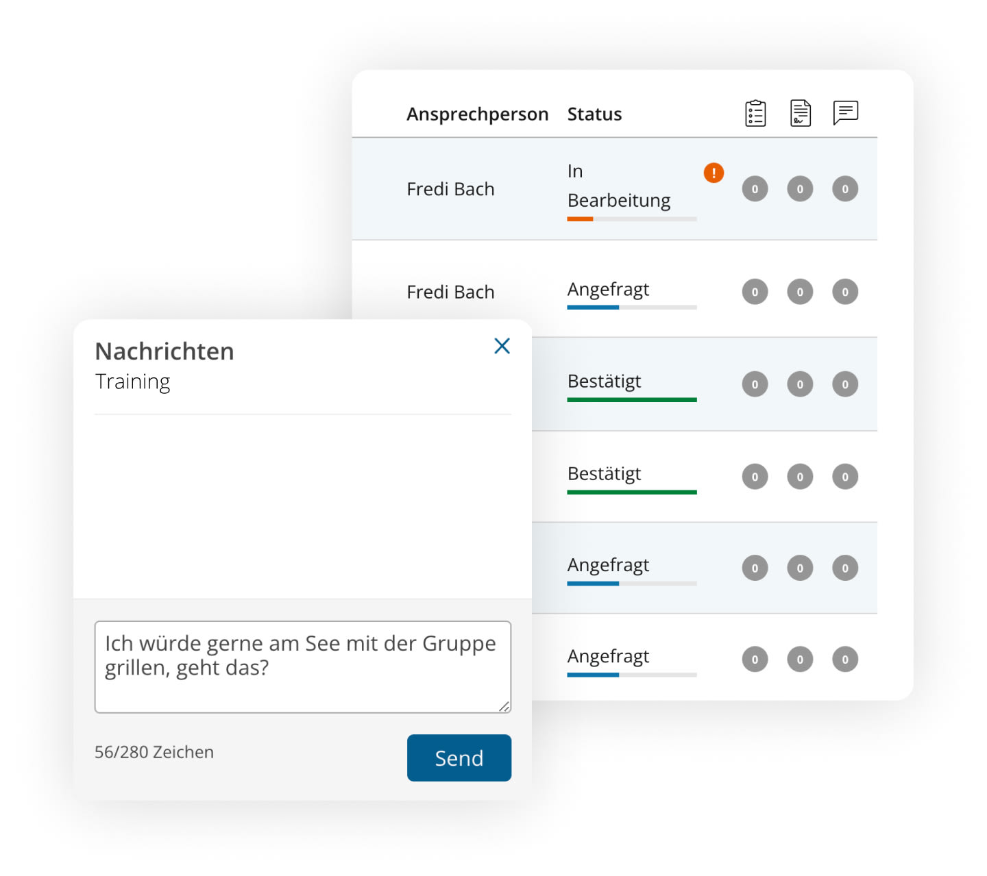
Task: Sort the table by Status column
Action: point(594,114)
